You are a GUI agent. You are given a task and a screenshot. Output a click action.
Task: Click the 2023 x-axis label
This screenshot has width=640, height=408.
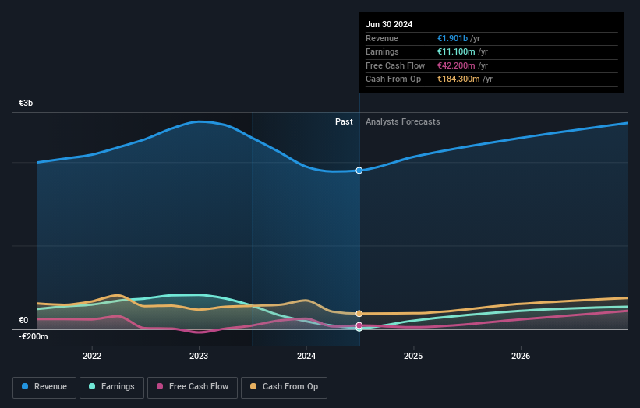199,356
